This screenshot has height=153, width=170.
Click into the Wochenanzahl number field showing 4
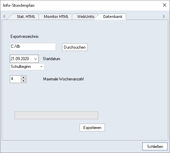point(16,79)
